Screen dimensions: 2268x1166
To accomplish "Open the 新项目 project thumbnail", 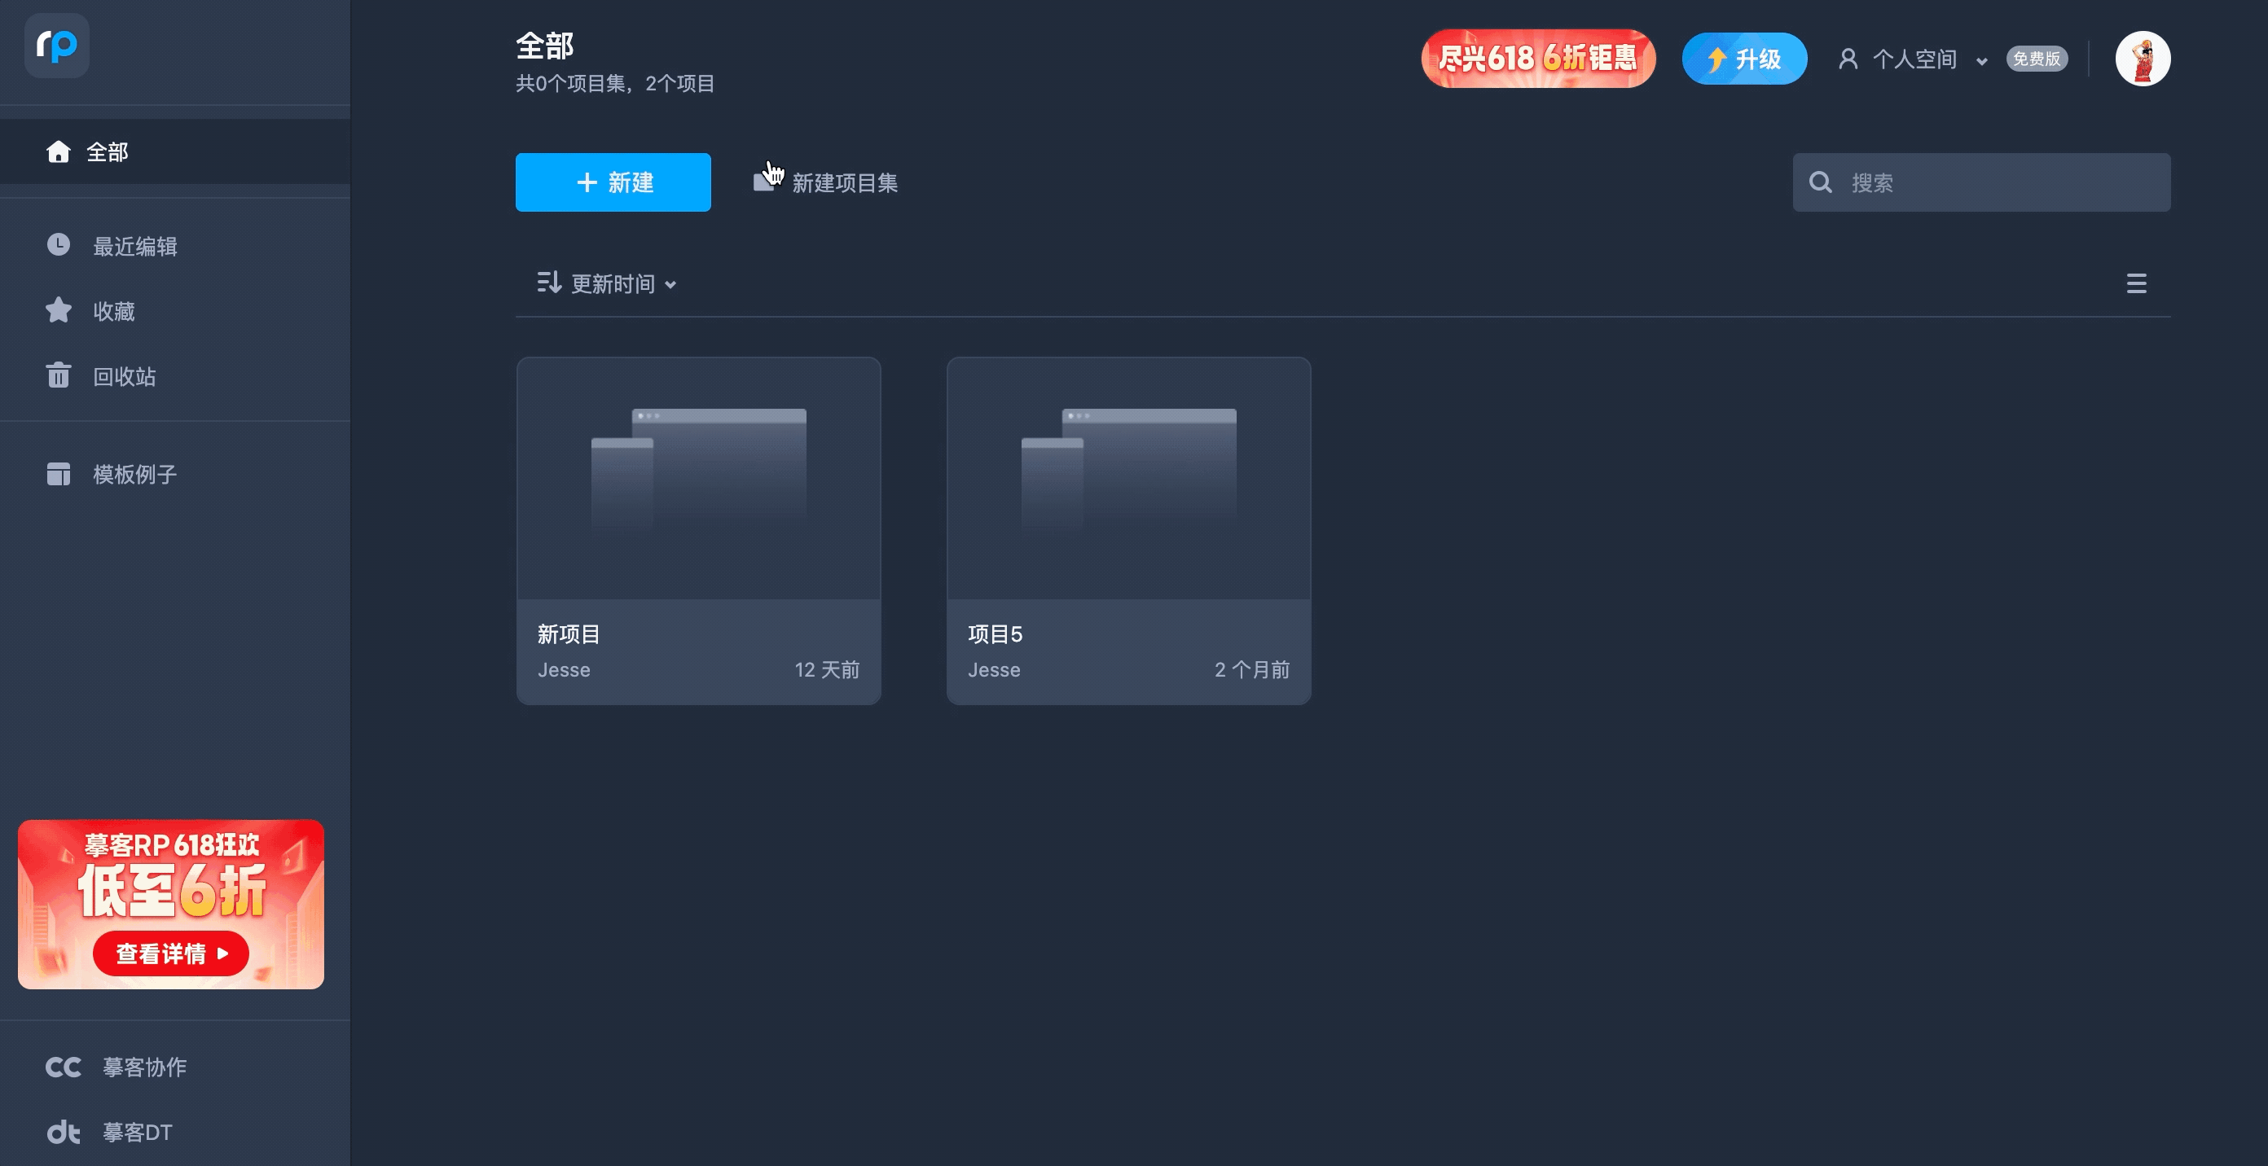I will (698, 478).
